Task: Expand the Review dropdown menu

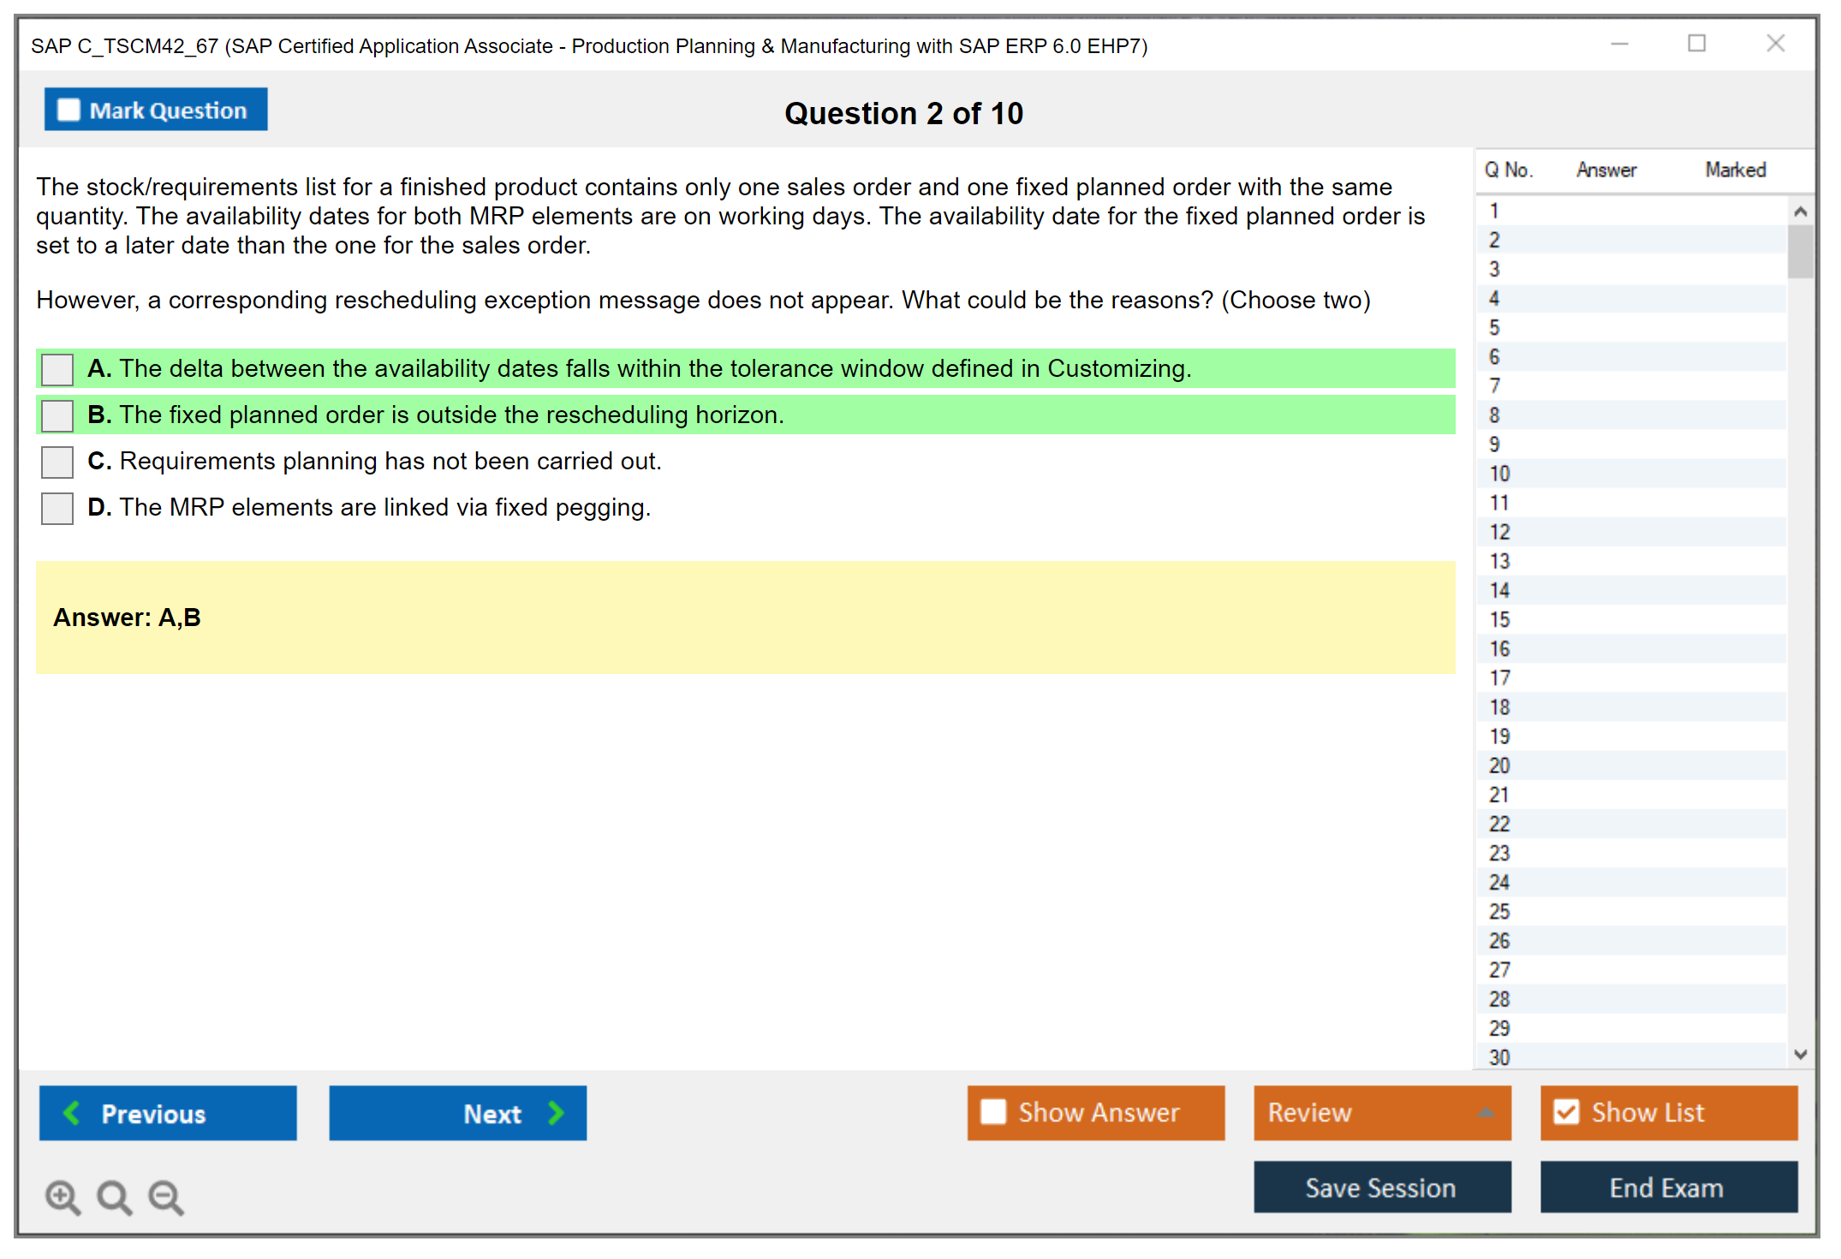Action: (x=1486, y=1113)
